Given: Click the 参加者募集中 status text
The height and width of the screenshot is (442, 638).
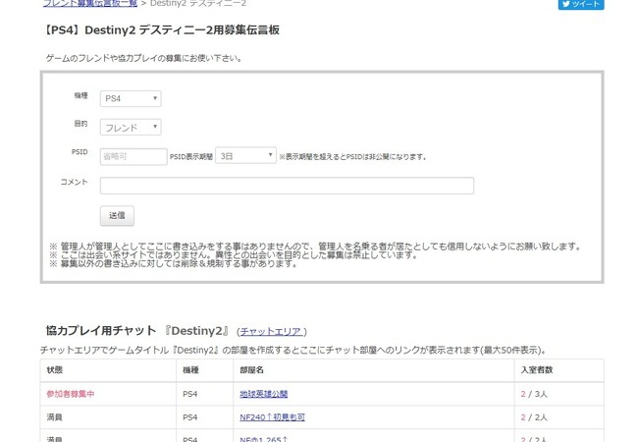Looking at the screenshot, I should (x=71, y=394).
